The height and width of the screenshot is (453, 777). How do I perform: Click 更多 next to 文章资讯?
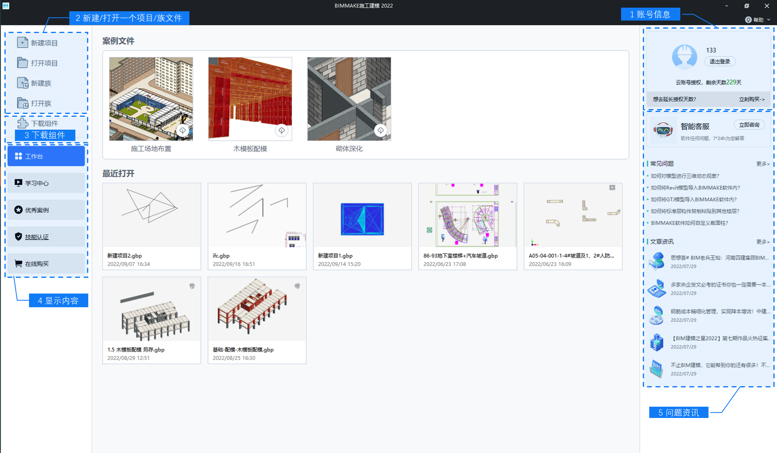[x=763, y=242]
